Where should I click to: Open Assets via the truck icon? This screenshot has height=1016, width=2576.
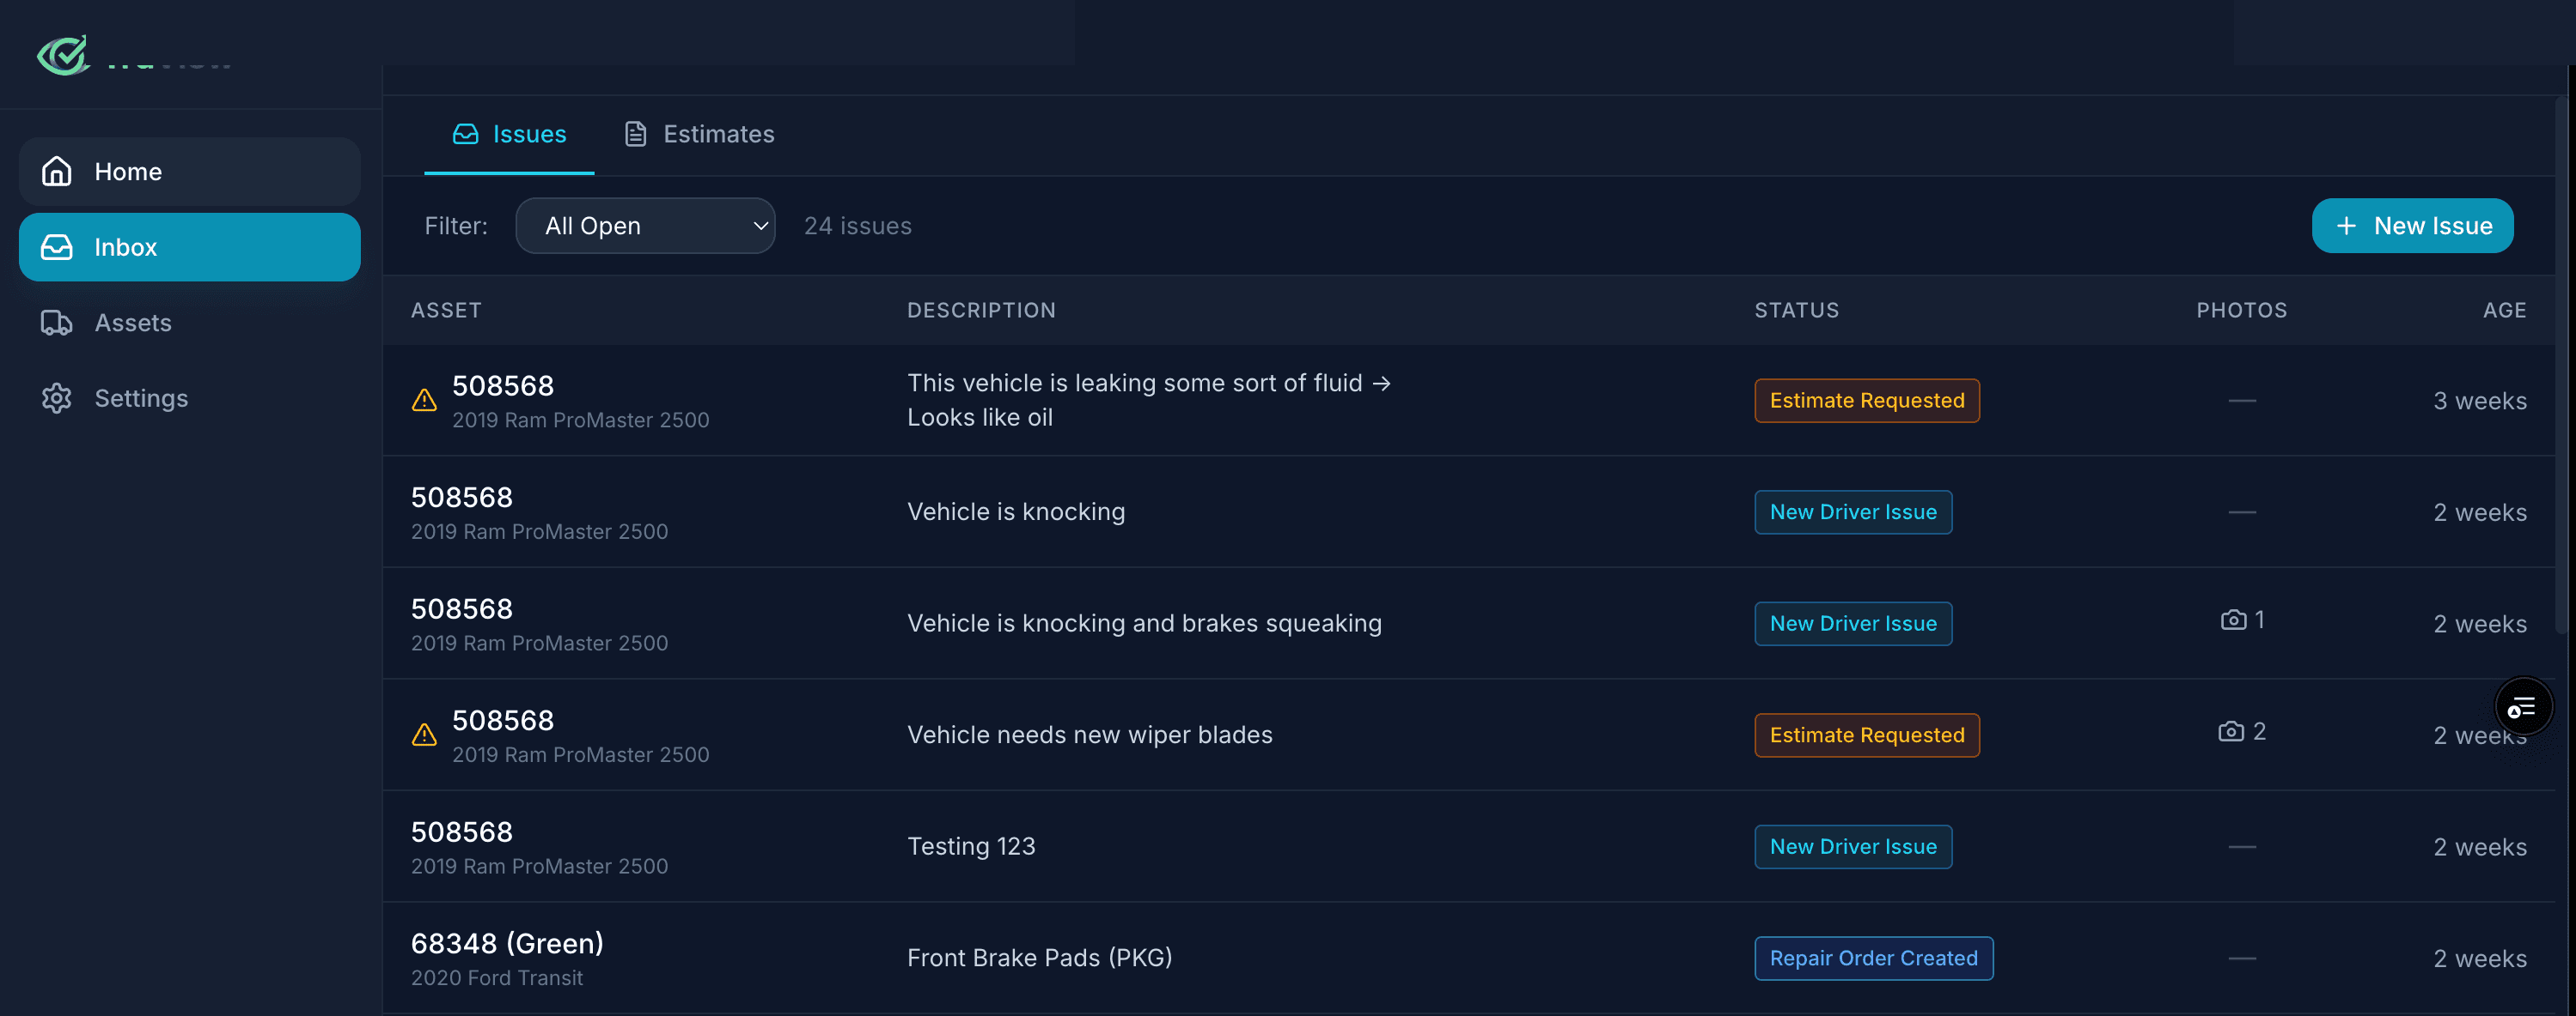[x=56, y=323]
